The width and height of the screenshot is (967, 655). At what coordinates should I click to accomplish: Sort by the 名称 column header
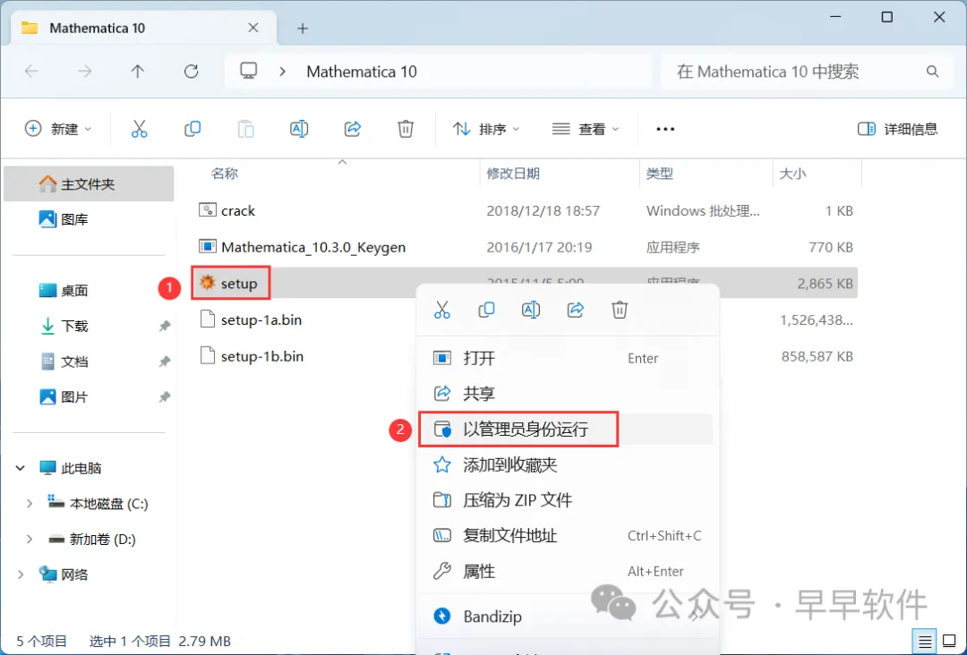[x=225, y=174]
